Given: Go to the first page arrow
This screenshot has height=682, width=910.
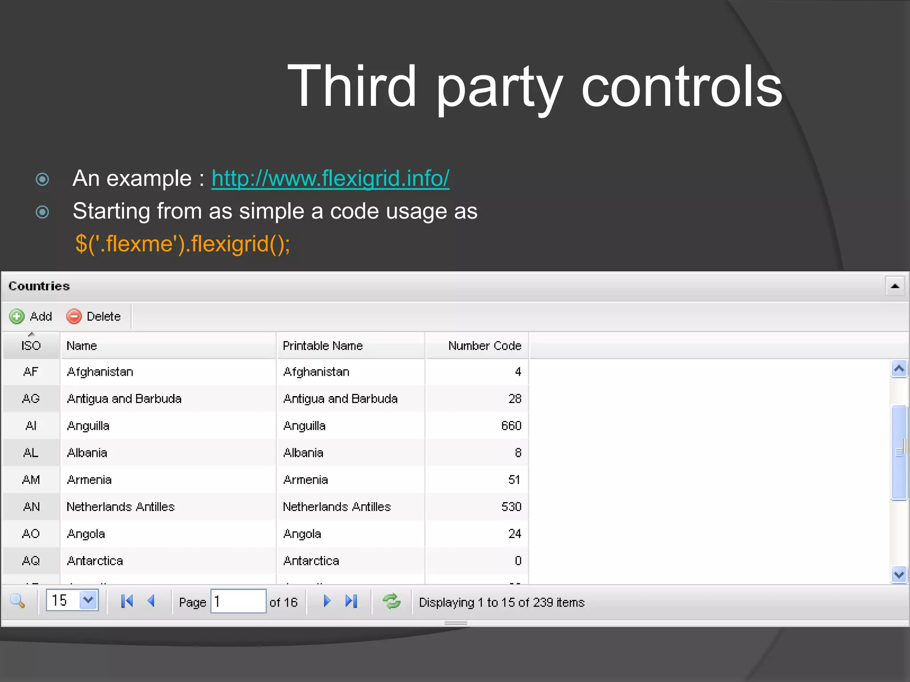Looking at the screenshot, I should [x=127, y=601].
